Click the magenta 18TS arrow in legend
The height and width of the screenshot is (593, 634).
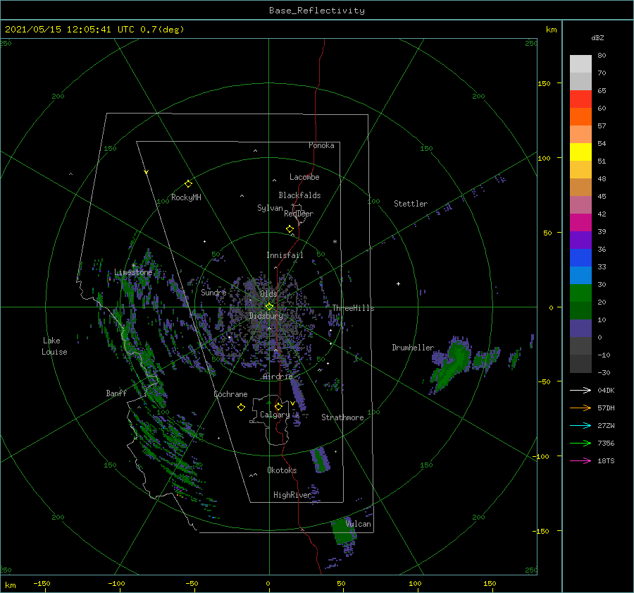click(x=580, y=460)
